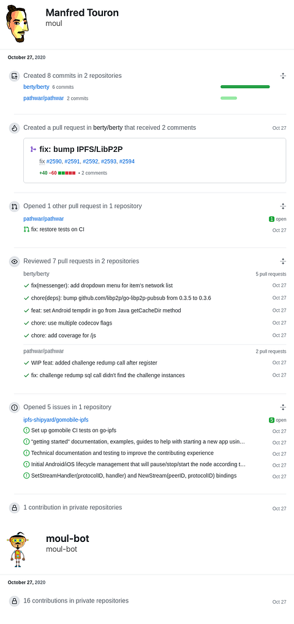Click the flame icon for the hot pull request
Viewport: 294px width, 624px height.
(14, 128)
